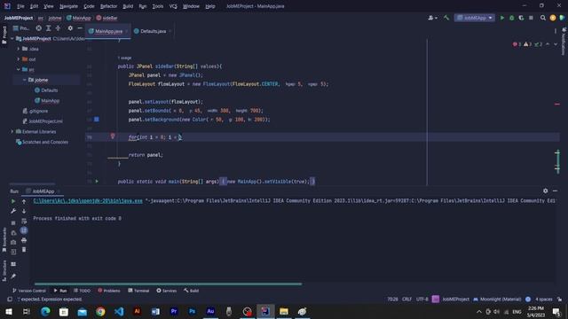The height and width of the screenshot is (319, 568).
Task: Build project with the hammer icon
Action: pyautogui.click(x=446, y=18)
